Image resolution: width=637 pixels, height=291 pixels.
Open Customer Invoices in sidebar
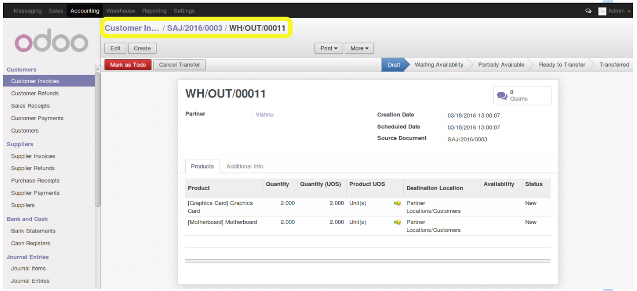coord(49,81)
